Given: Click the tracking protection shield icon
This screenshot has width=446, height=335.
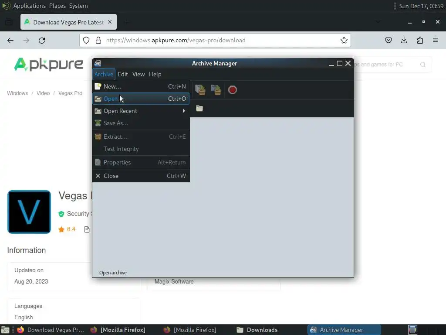Looking at the screenshot, I should 86,41.
